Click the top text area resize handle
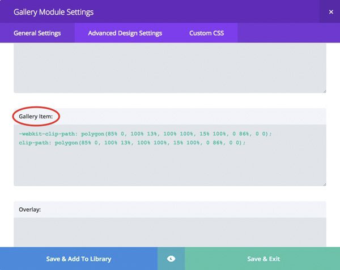 (x=324, y=91)
